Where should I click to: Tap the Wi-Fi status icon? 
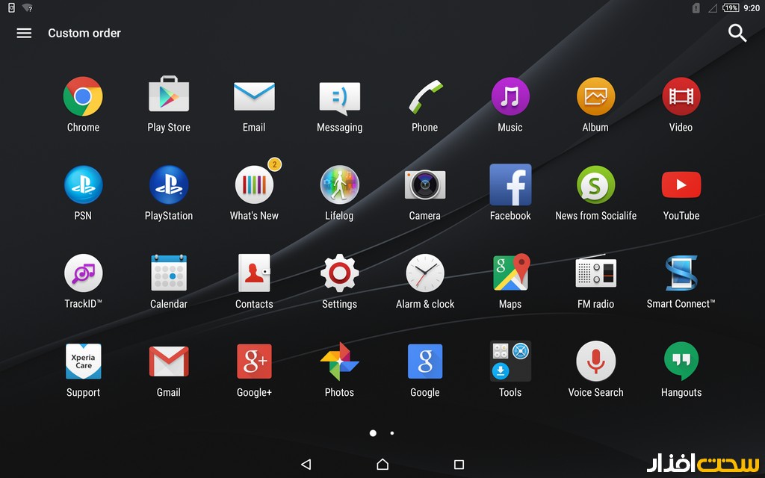tap(28, 7)
